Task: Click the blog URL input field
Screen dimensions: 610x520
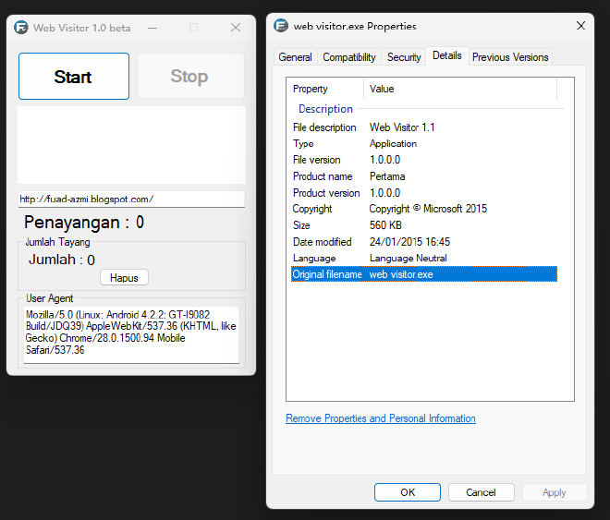Action: (131, 199)
